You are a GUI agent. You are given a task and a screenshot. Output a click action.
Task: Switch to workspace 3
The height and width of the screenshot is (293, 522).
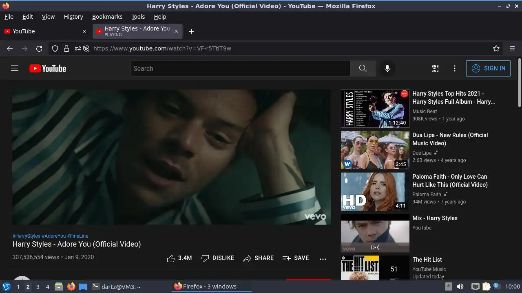coord(38,287)
